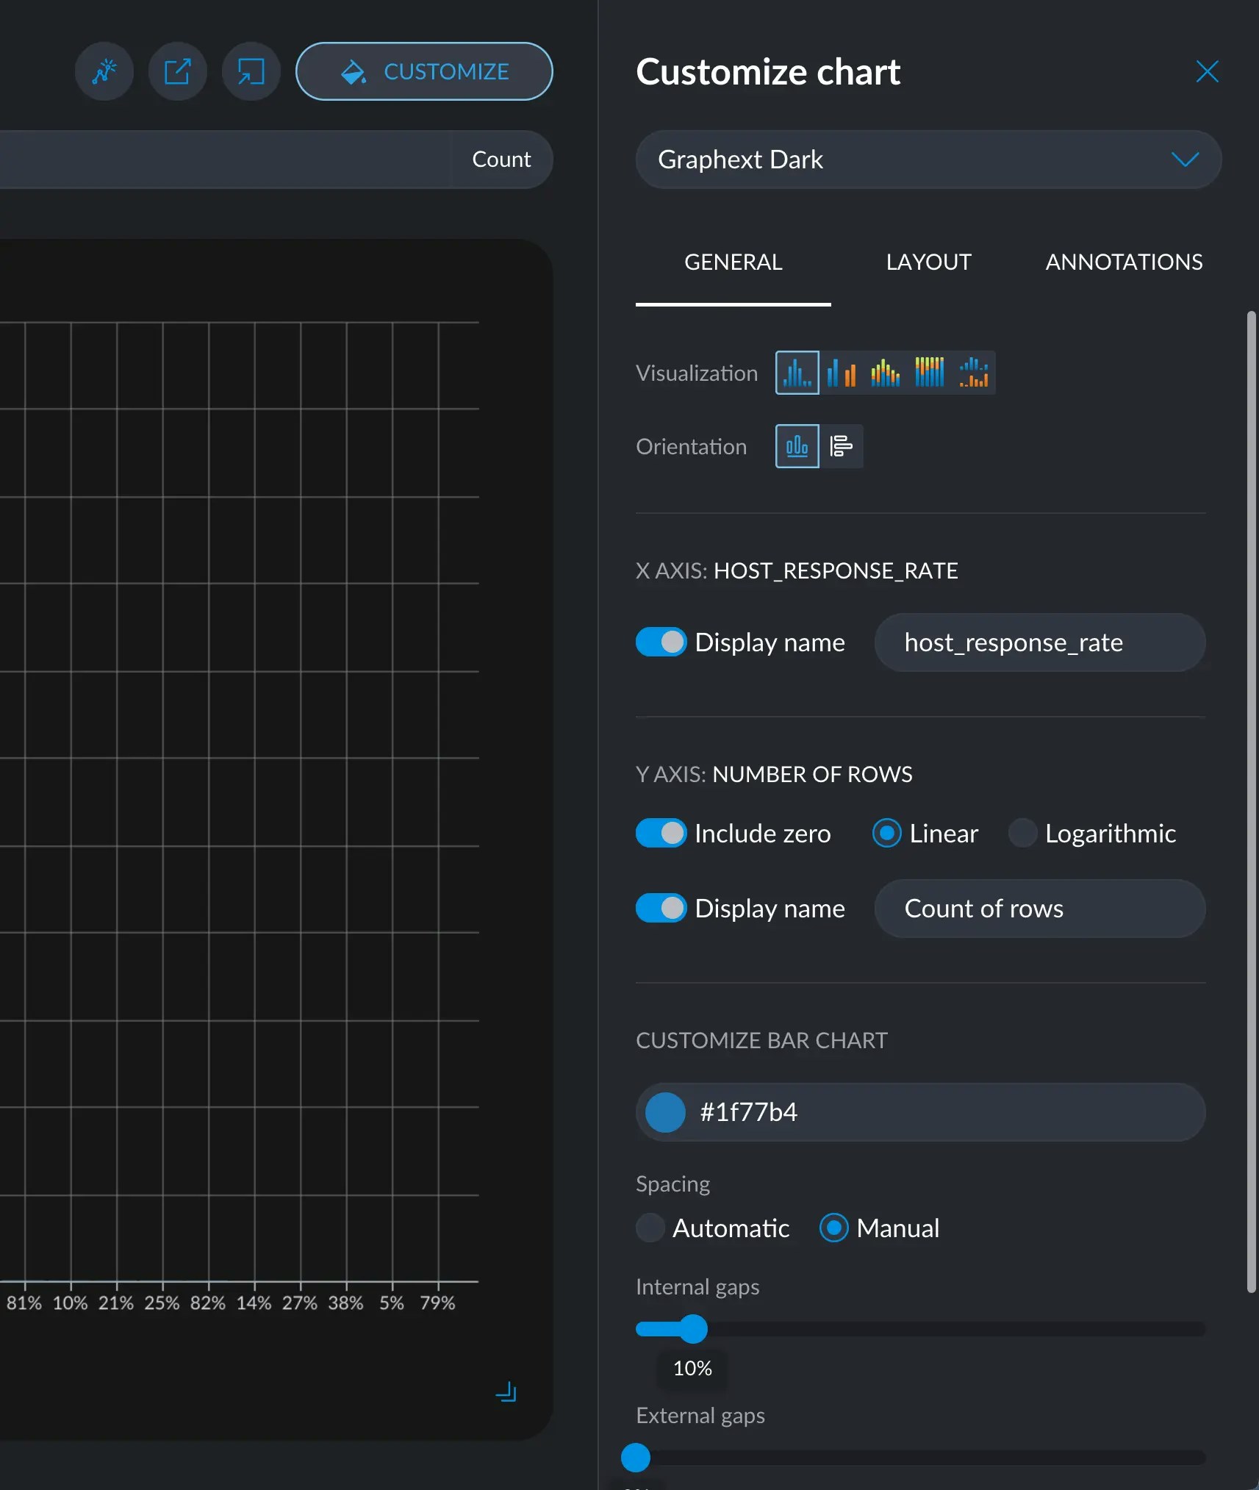The height and width of the screenshot is (1490, 1259).
Task: Switch to the LAYOUT tab
Action: point(928,262)
